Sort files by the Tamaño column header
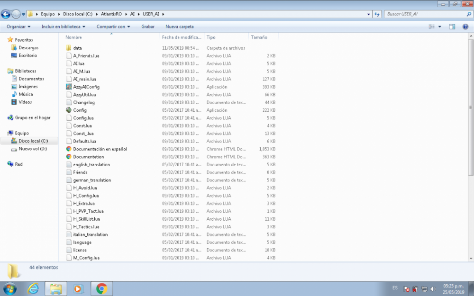This screenshot has width=474, height=296. point(259,37)
